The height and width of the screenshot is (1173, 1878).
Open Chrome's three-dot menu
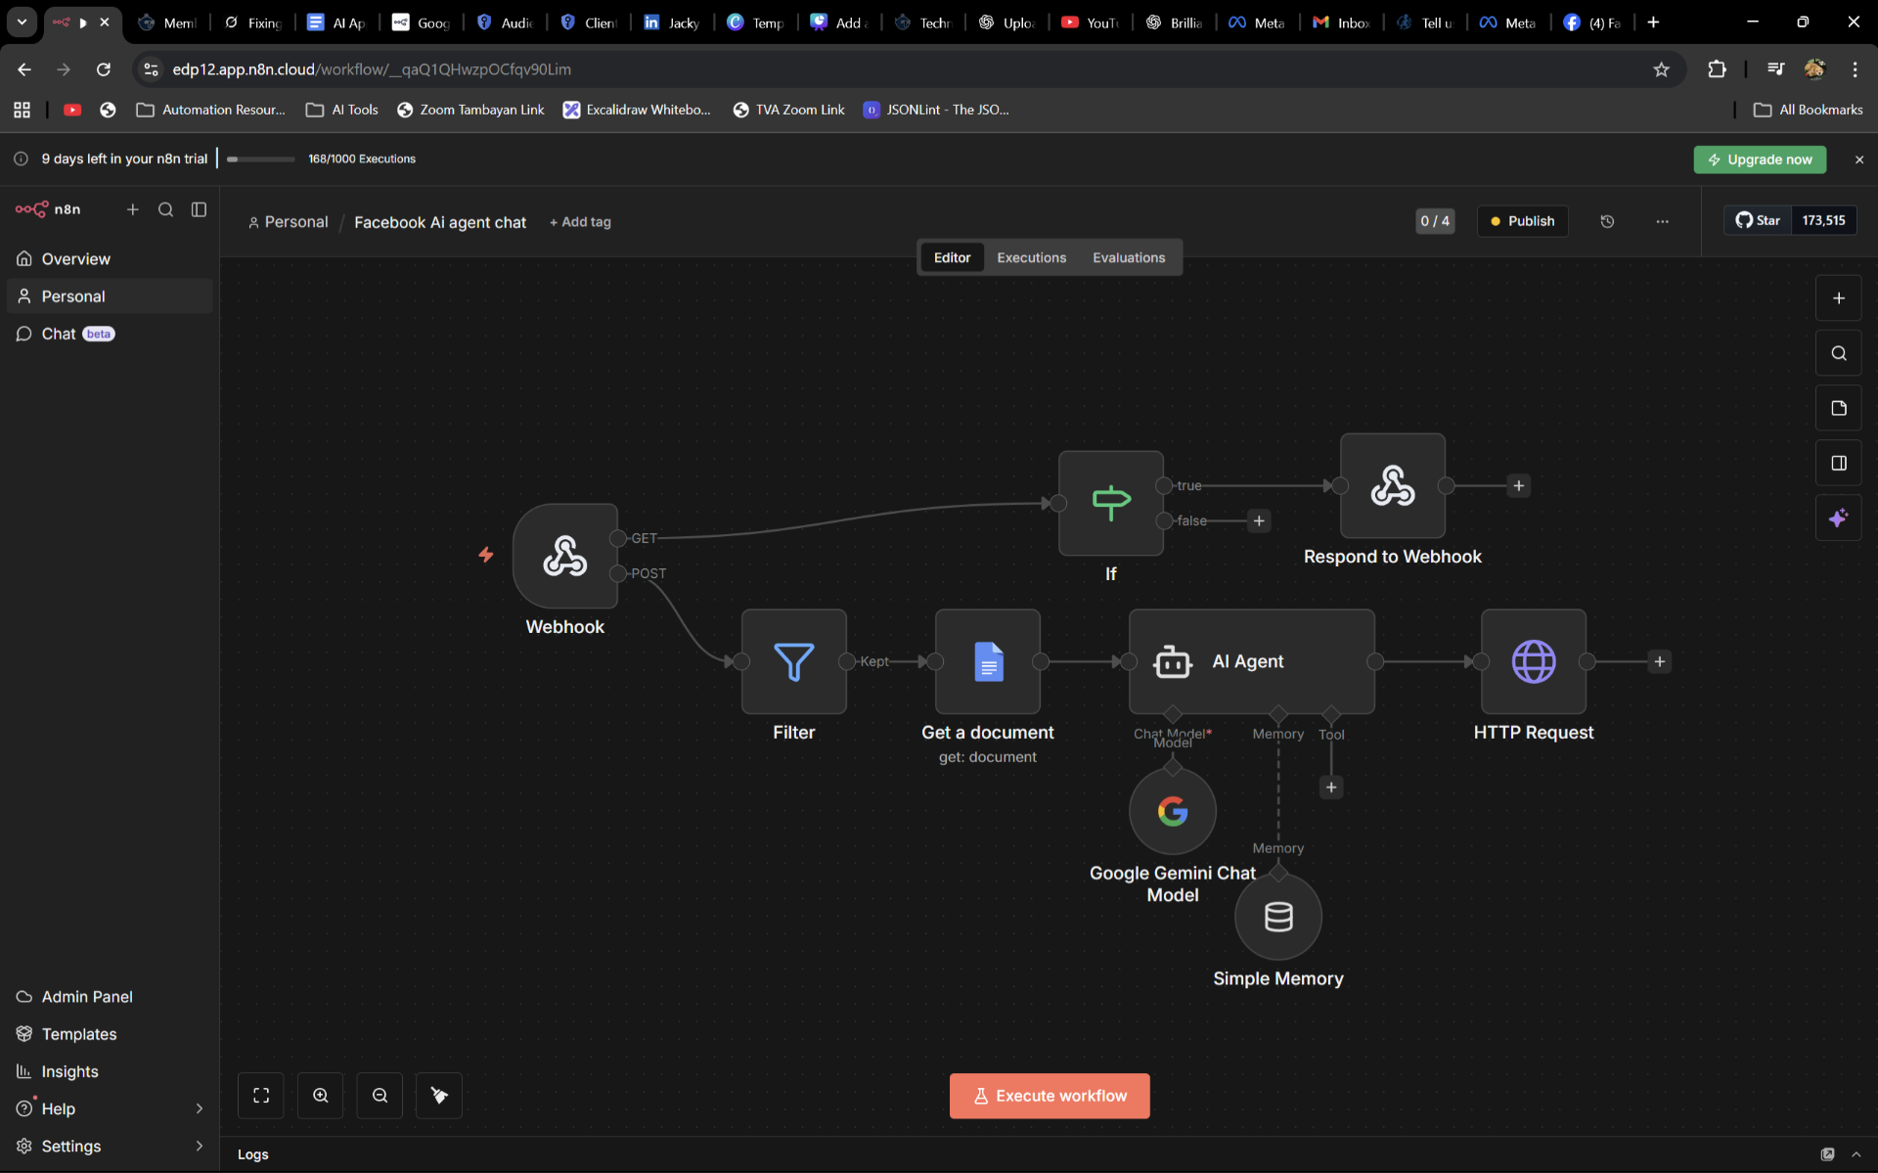tap(1855, 69)
